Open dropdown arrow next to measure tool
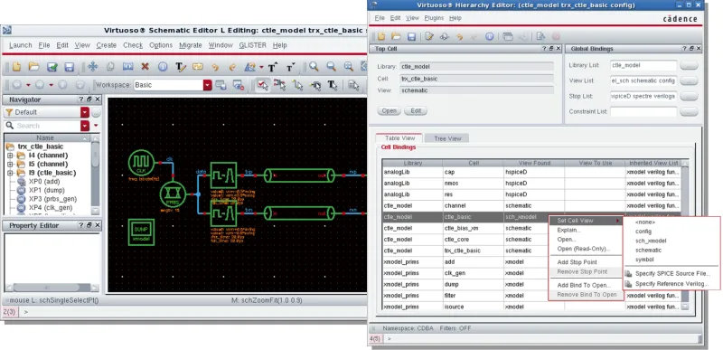The width and height of the screenshot is (723, 350). (261, 67)
